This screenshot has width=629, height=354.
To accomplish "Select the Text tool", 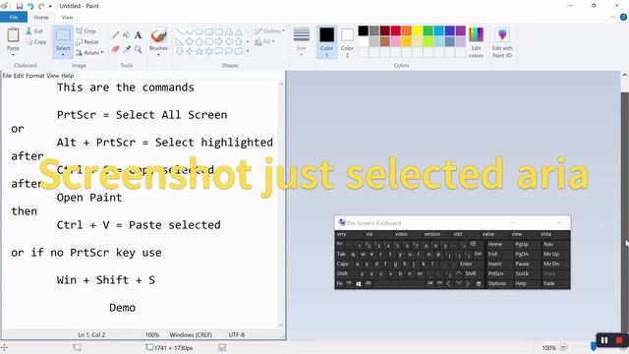I will 138,35.
